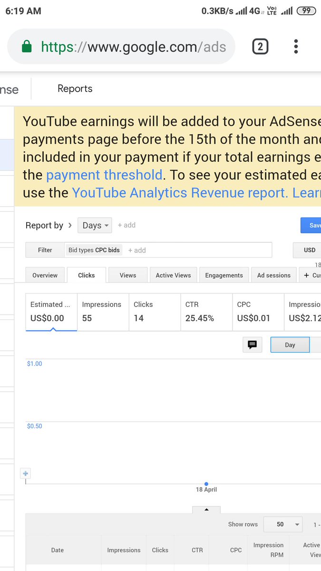
Task: Select the CTR metric card 25.45%
Action: tap(207, 312)
